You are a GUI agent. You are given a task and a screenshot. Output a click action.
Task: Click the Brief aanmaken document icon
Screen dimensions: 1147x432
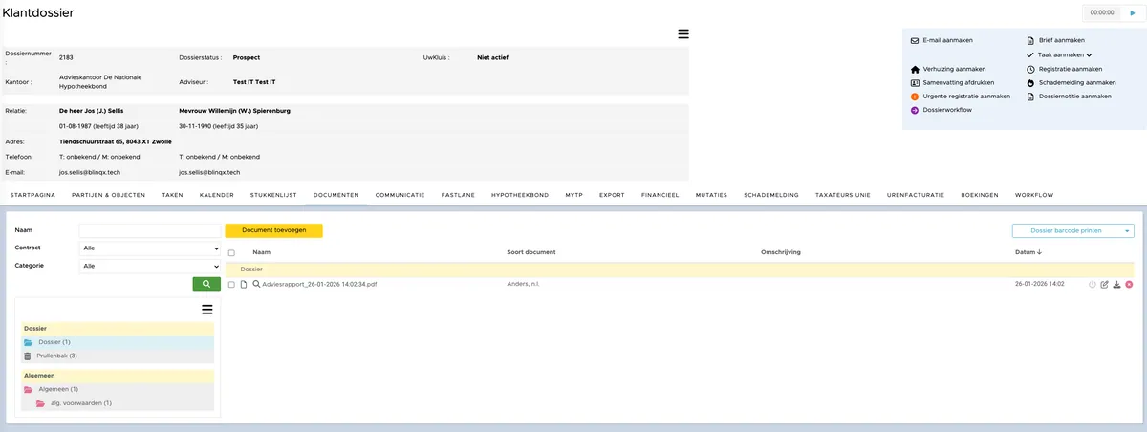point(1030,41)
